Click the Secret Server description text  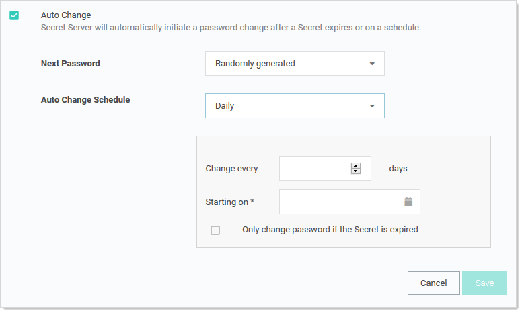[x=231, y=28]
